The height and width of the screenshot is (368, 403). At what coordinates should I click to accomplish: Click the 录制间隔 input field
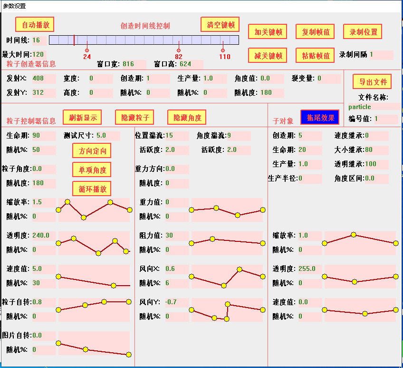(382, 55)
